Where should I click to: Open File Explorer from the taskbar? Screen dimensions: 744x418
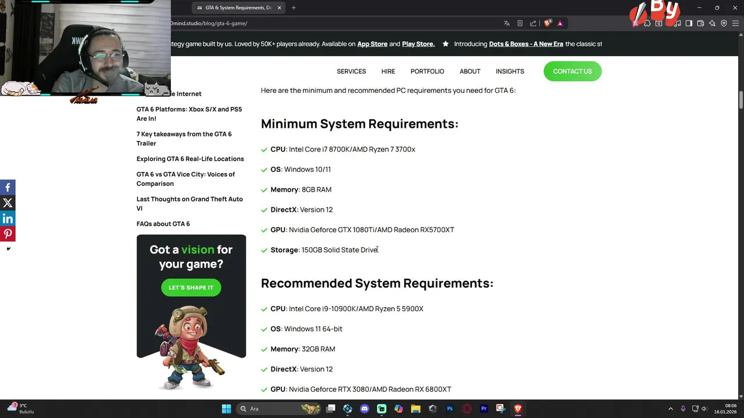[x=416, y=409]
